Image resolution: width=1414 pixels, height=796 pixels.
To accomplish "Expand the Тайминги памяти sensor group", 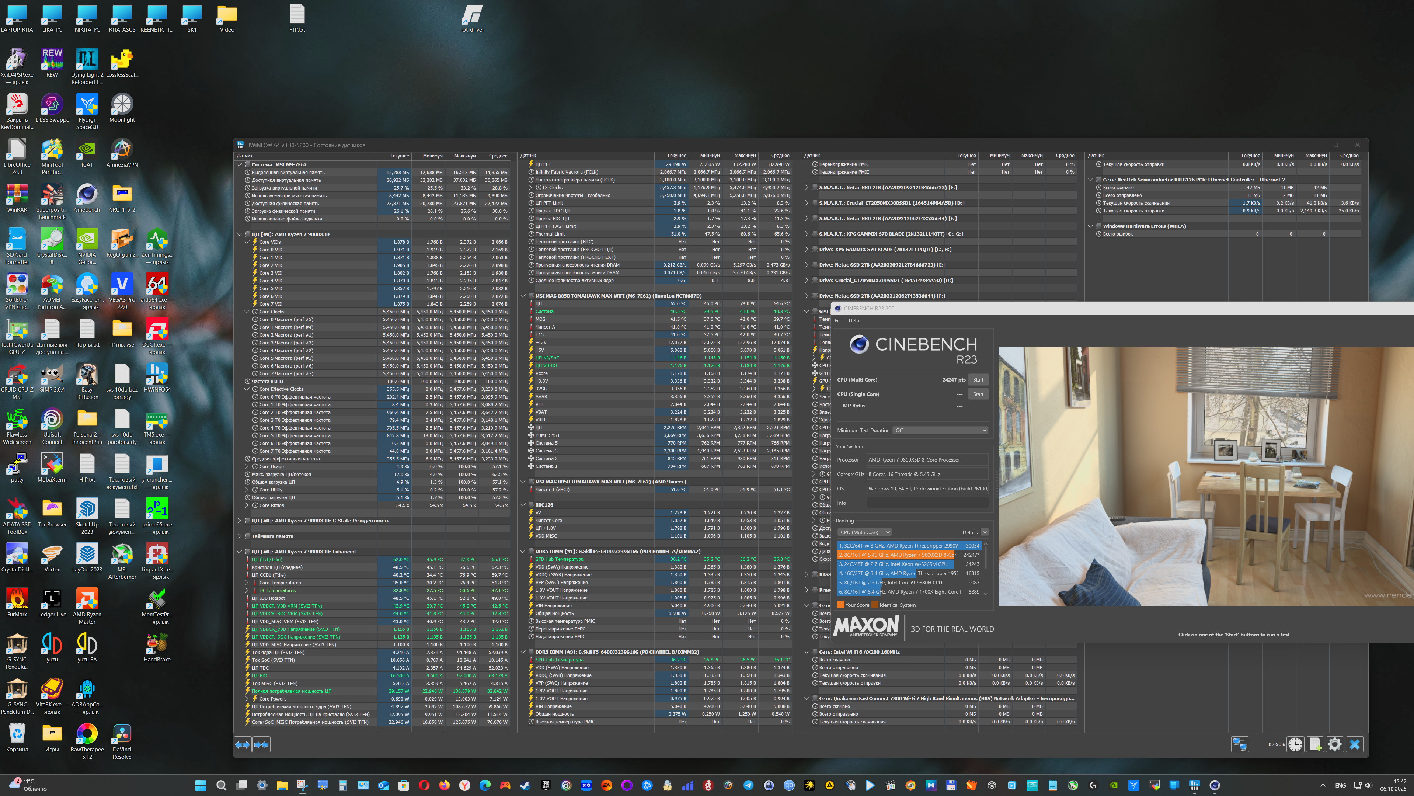I will [239, 536].
